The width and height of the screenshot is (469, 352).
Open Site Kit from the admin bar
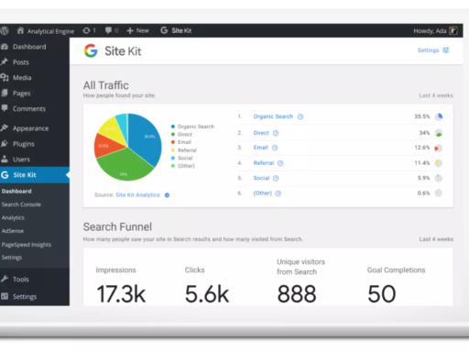pyautogui.click(x=176, y=30)
